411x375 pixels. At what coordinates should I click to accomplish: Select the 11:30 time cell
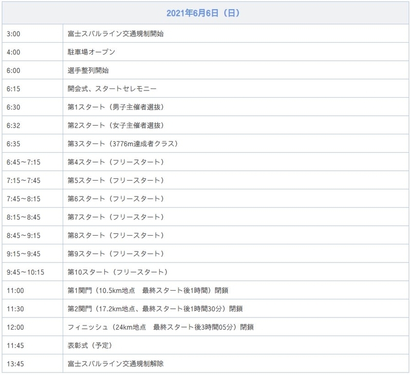32,309
